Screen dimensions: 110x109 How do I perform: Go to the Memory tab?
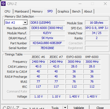(37, 11)
